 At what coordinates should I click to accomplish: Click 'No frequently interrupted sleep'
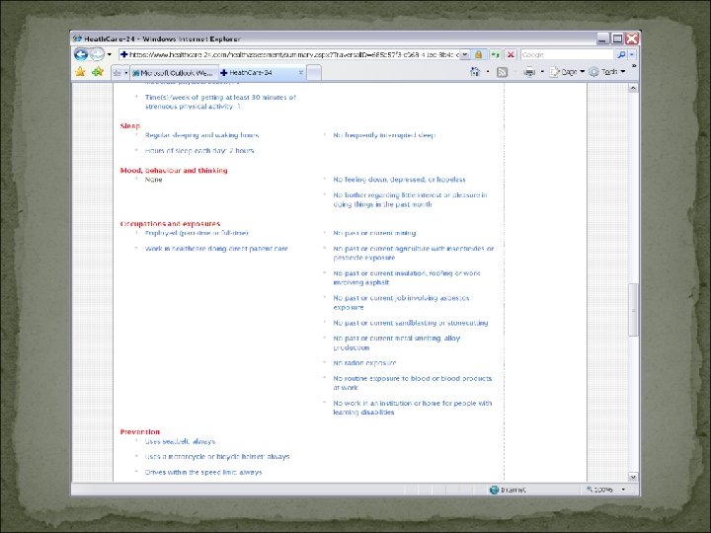coord(384,135)
